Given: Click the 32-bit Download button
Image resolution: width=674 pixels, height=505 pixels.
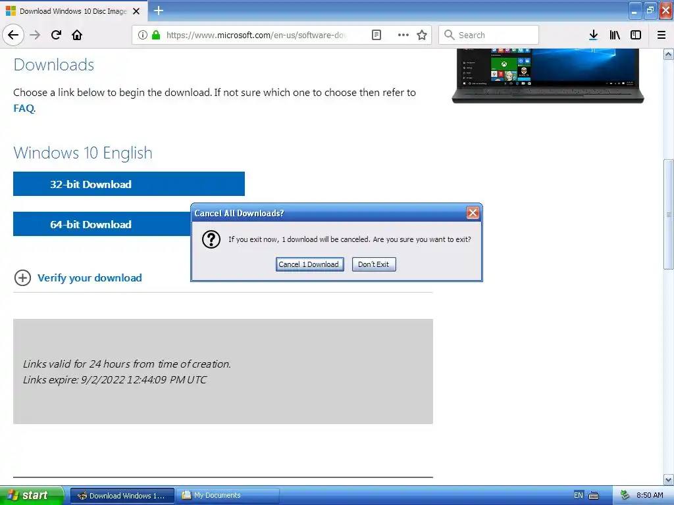Looking at the screenshot, I should (129, 184).
